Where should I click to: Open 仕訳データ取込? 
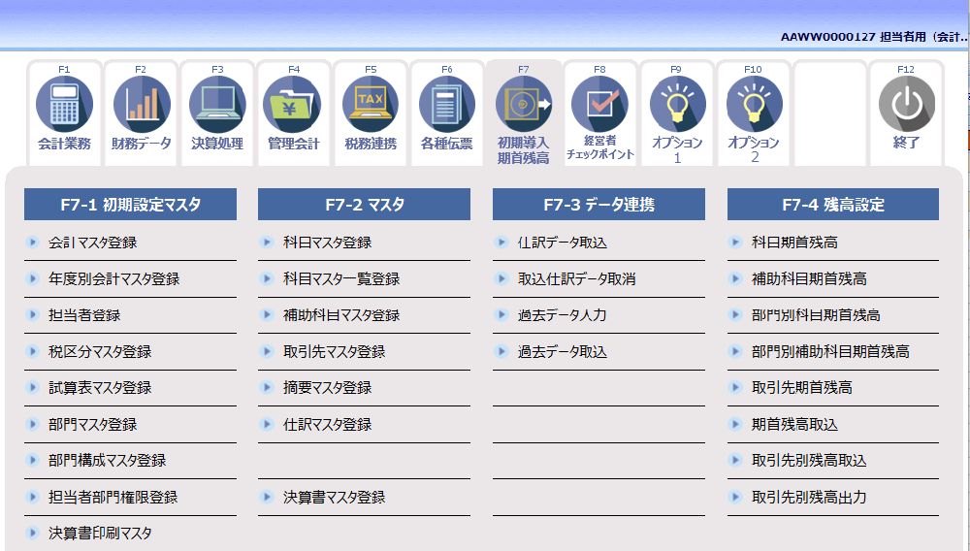(x=563, y=243)
